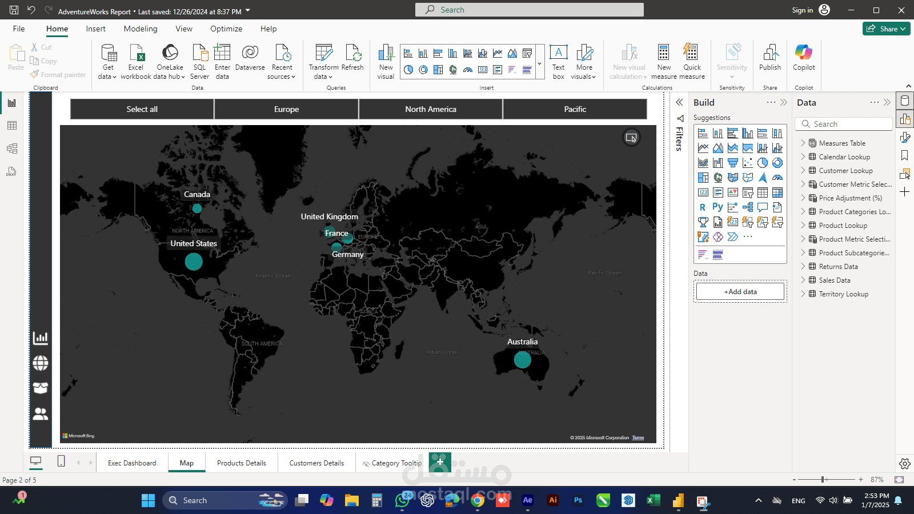Click the Share button
Image resolution: width=914 pixels, height=514 pixels.
point(886,29)
